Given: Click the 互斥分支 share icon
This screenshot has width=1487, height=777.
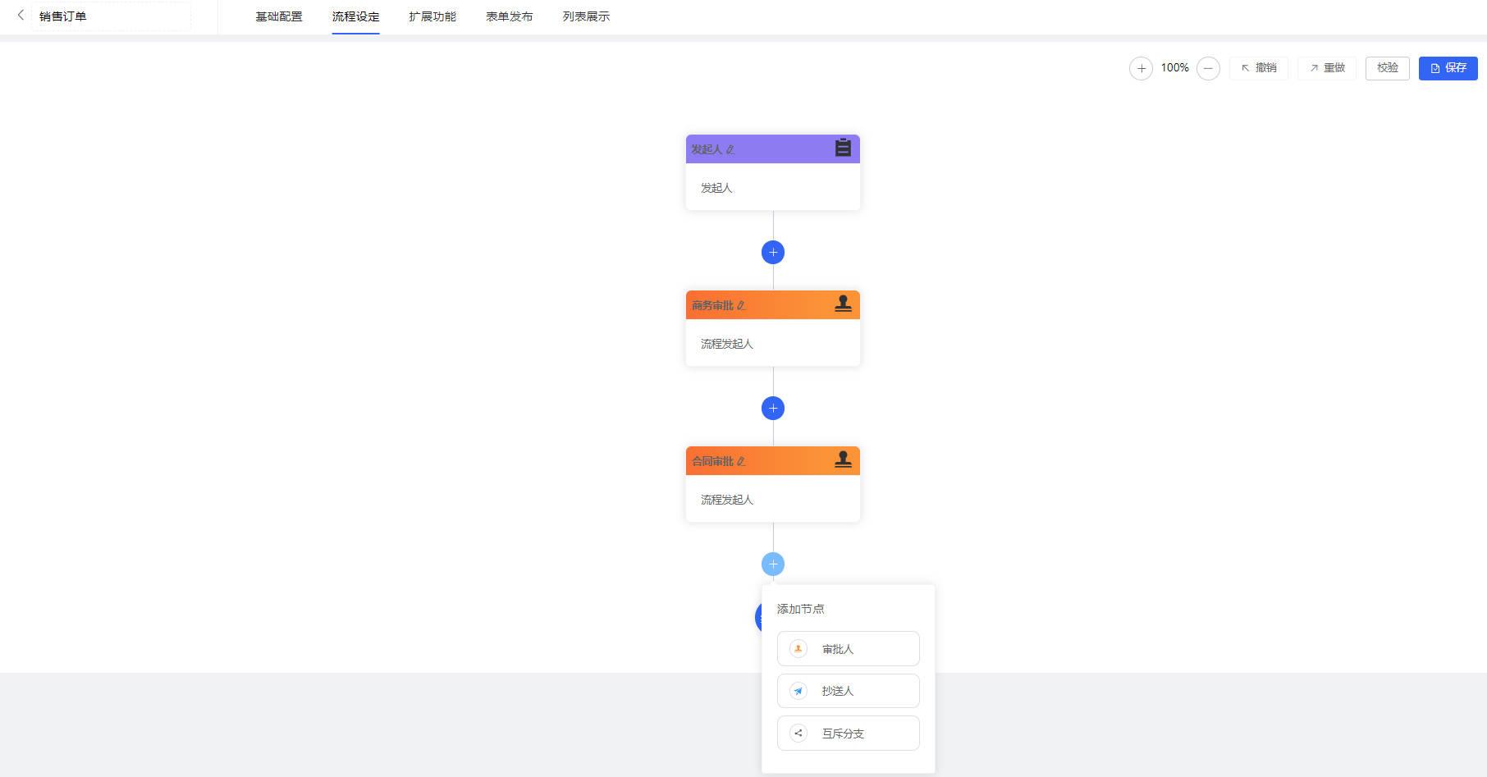Looking at the screenshot, I should click(798, 733).
